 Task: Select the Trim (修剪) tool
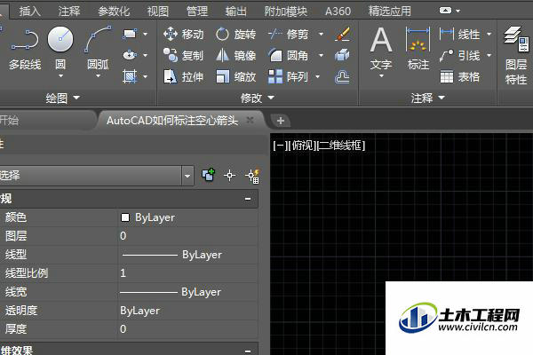pos(288,34)
